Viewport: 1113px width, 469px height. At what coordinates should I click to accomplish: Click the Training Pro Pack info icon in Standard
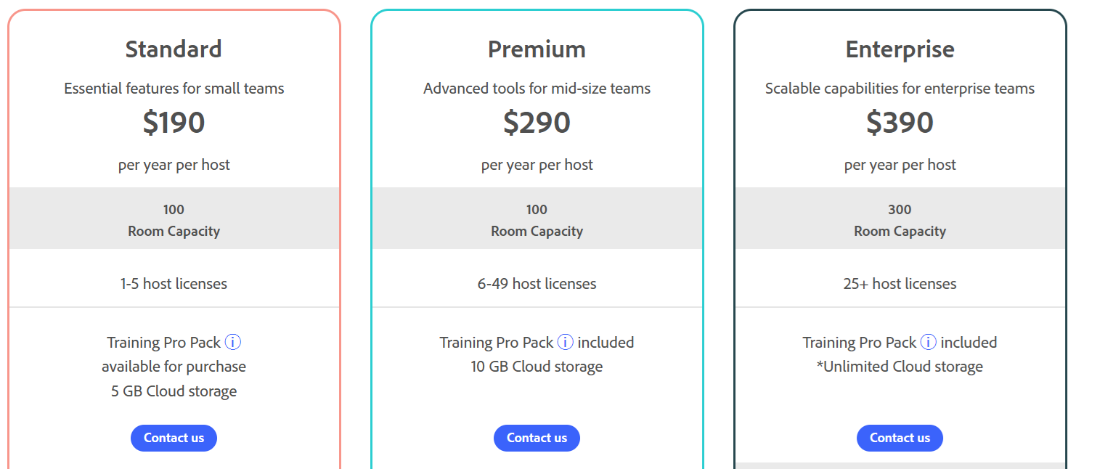point(232,342)
